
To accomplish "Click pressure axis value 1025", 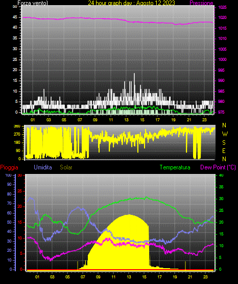I will tap(222, 7).
